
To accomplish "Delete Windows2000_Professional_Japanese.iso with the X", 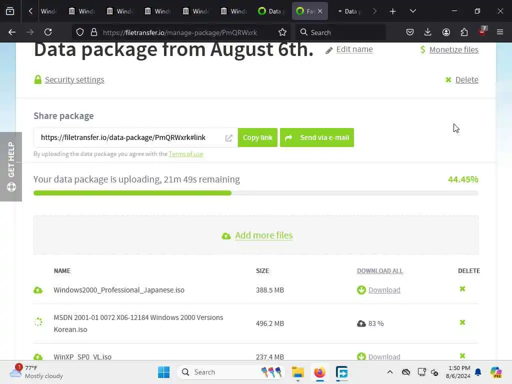I will click(x=462, y=289).
